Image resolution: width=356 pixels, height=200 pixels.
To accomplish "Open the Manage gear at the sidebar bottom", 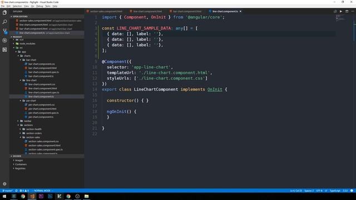I will 4,184.
